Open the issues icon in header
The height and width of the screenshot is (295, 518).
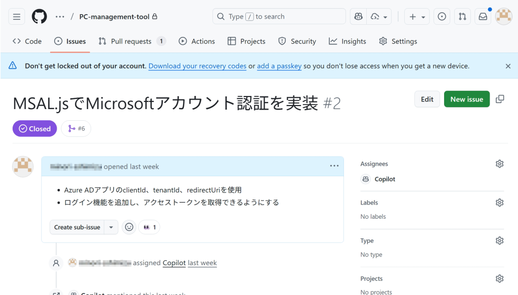(x=442, y=17)
